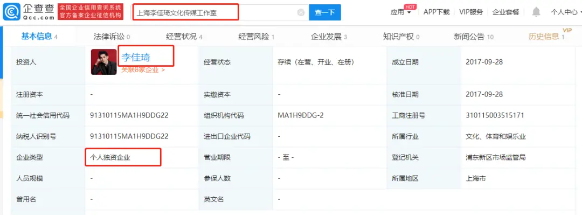Clear the search box with the X icon

301,12
